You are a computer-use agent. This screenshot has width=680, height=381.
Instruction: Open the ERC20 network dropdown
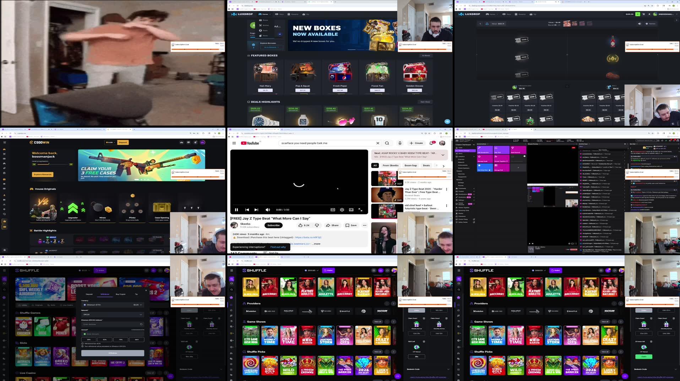click(113, 314)
